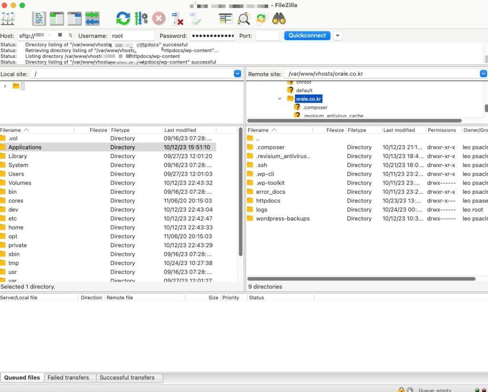The height and width of the screenshot is (392, 488).
Task: Click the folder icon beside Applications
Action: (3, 147)
